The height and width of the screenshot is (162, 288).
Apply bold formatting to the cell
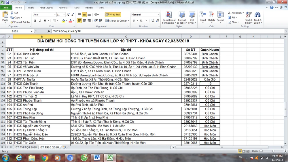(x=35, y=21)
